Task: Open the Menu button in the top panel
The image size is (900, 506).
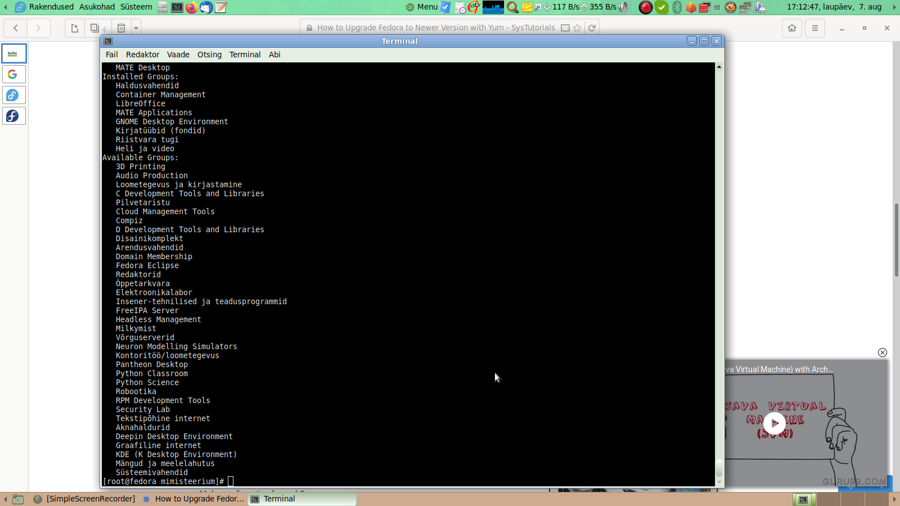Action: (x=421, y=7)
